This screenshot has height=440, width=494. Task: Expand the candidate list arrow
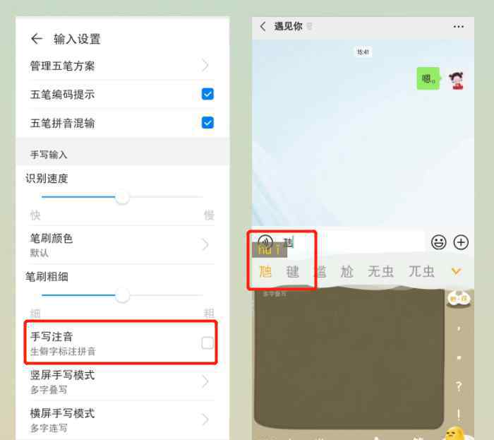[456, 271]
